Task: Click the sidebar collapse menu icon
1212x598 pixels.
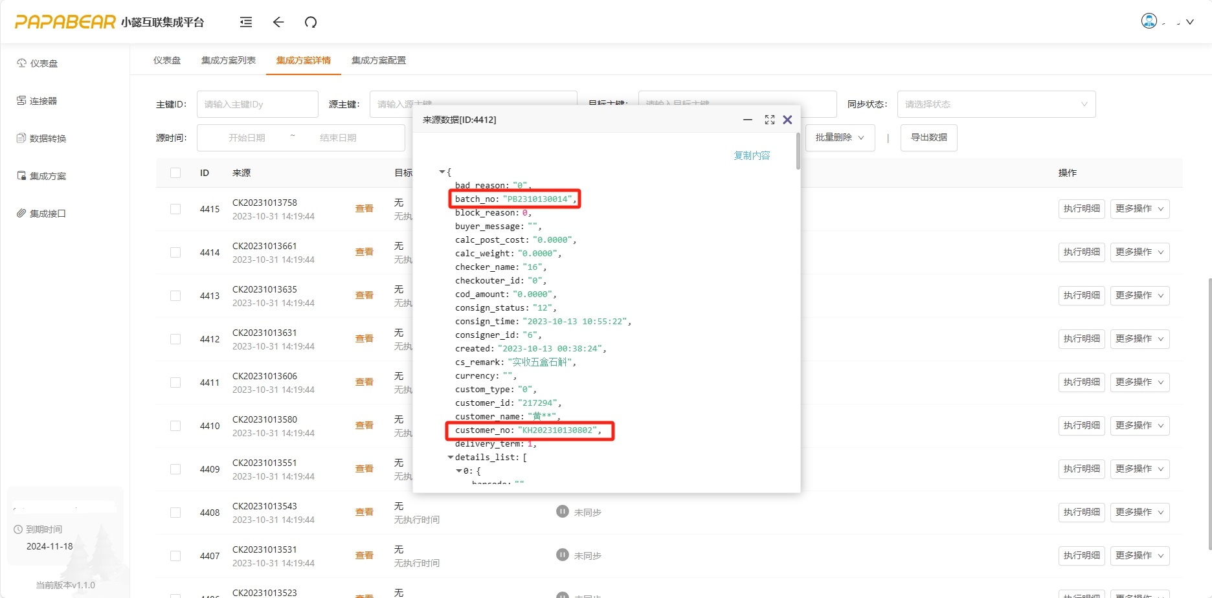Action: [246, 22]
